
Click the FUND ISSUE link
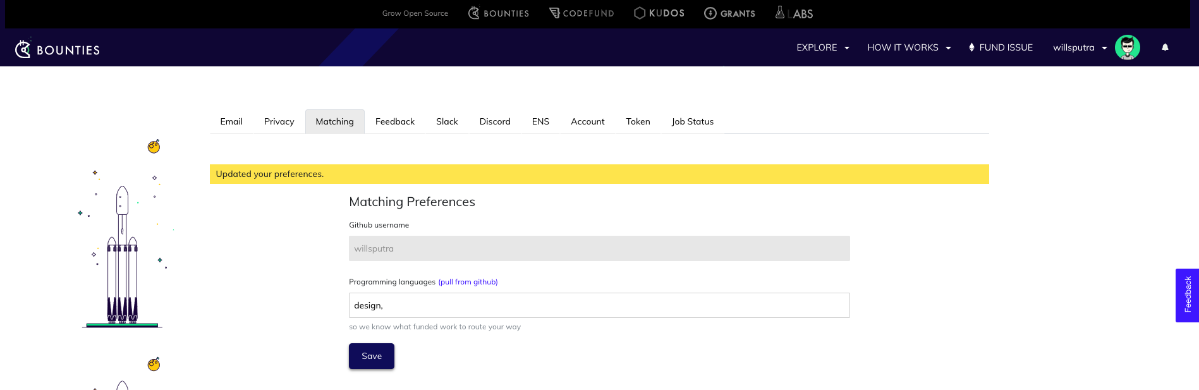pyautogui.click(x=1006, y=47)
